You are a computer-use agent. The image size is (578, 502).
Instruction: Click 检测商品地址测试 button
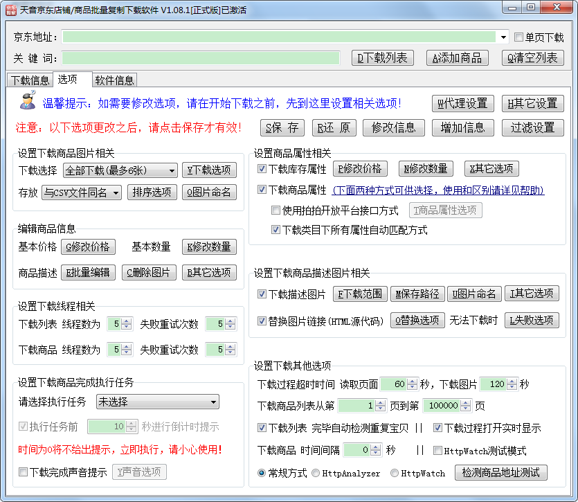(500, 473)
